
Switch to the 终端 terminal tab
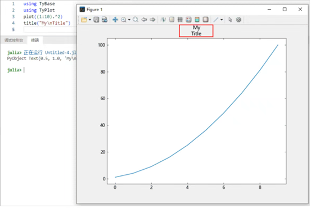[35, 40]
